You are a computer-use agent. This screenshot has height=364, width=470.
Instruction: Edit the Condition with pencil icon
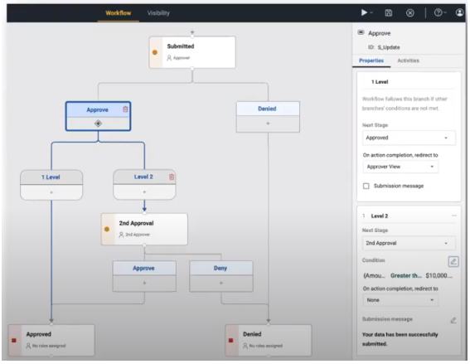click(453, 261)
